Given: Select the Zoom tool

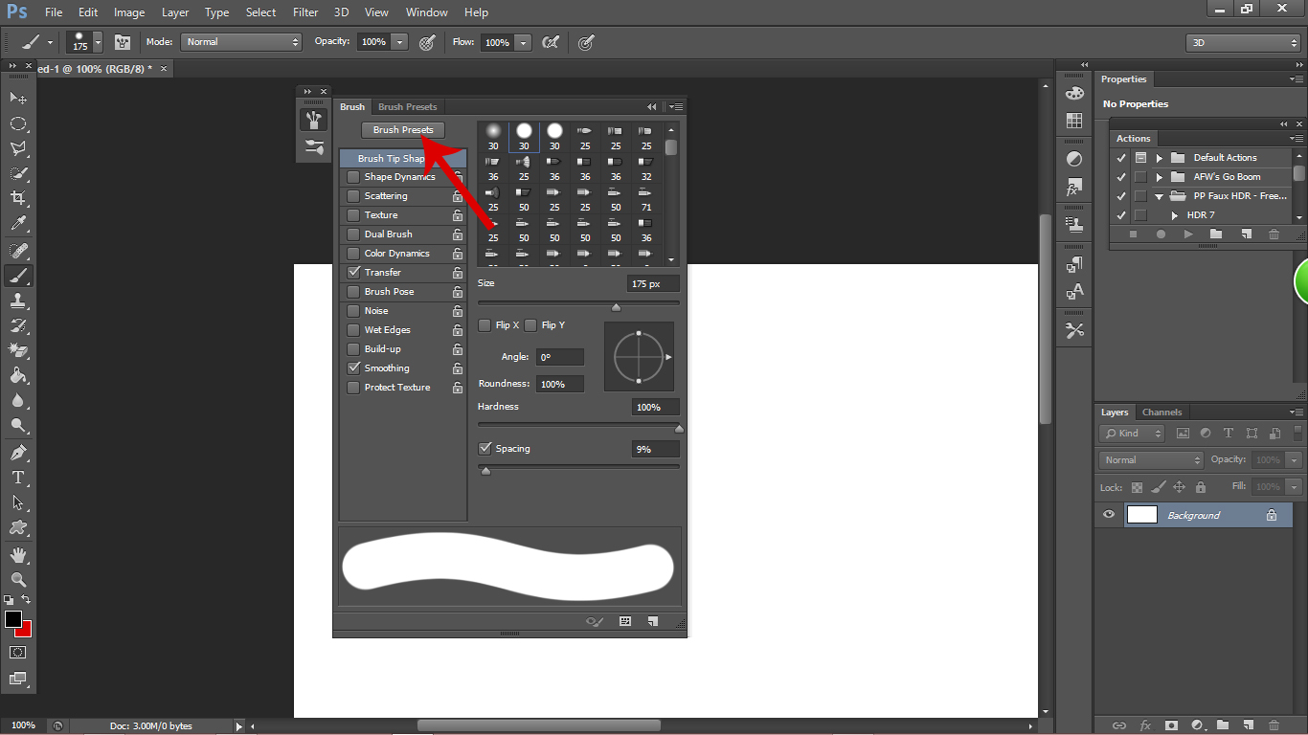Looking at the screenshot, I should click(x=19, y=579).
